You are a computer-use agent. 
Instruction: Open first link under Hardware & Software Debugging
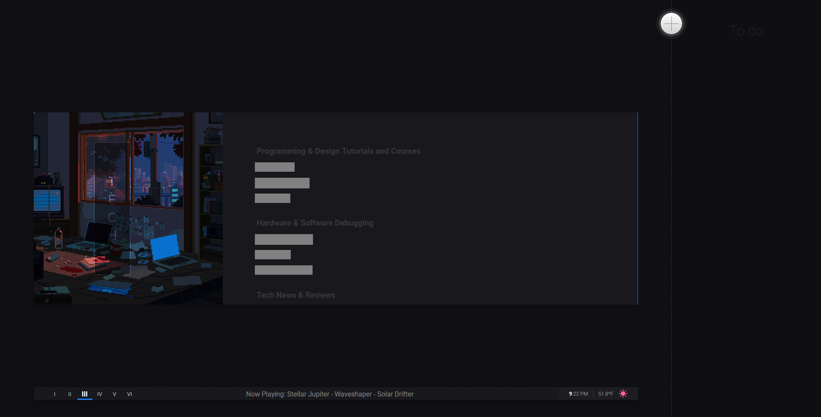point(284,240)
